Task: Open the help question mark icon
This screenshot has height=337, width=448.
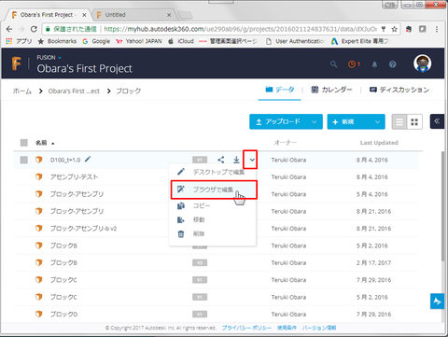Action: coord(393,64)
